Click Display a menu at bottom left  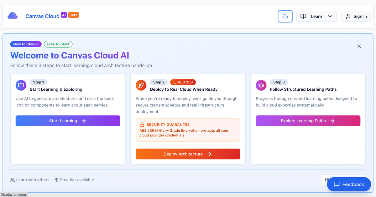13,194
